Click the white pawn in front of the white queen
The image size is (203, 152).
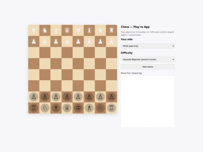pos(67,42)
